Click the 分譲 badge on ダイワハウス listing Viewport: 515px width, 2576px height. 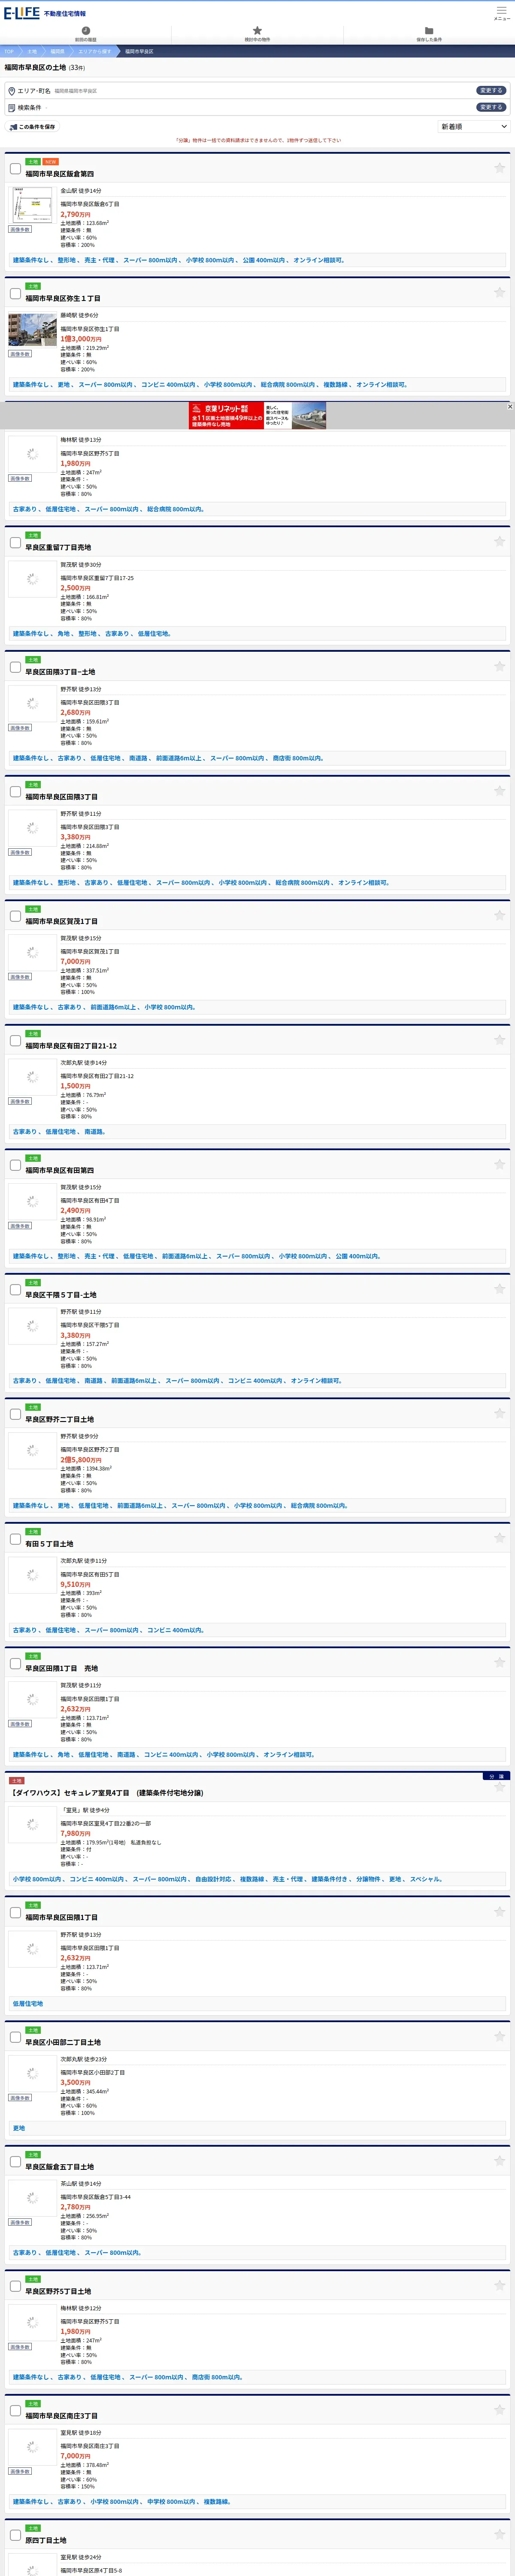(496, 1776)
